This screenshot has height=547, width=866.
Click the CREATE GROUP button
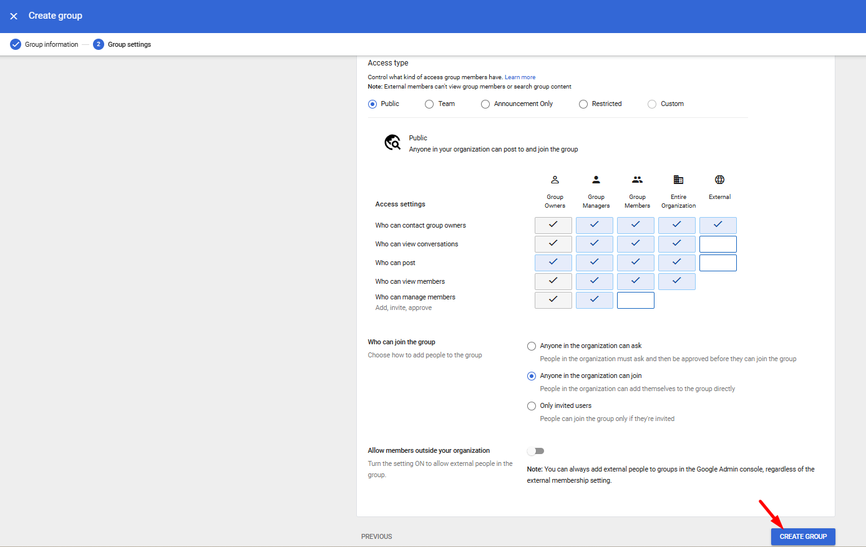802,536
